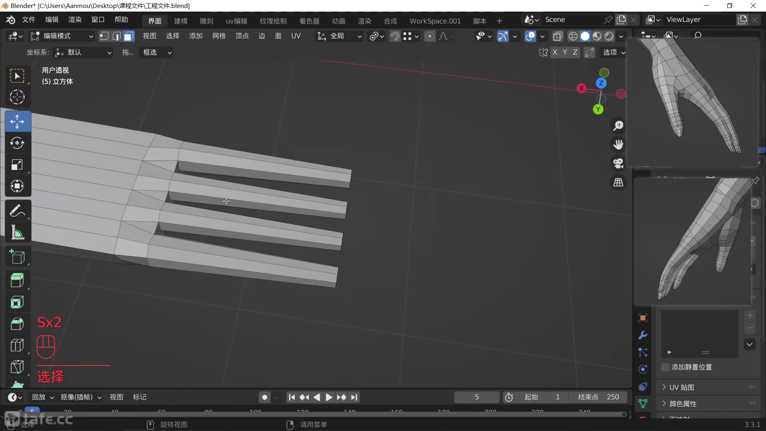Toggle proportional editing
The width and height of the screenshot is (766, 431).
[x=430, y=36]
